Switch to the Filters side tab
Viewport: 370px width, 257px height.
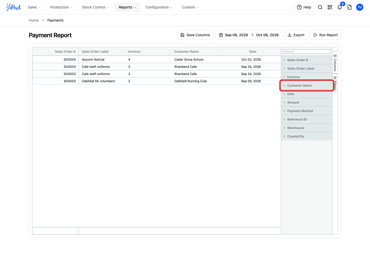tap(335, 83)
